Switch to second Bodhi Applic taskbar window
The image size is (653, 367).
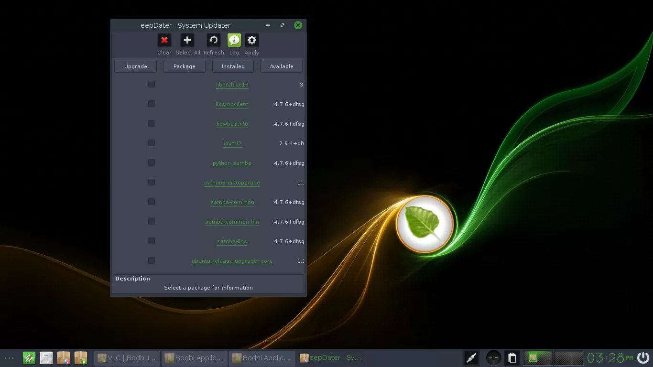coord(262,357)
